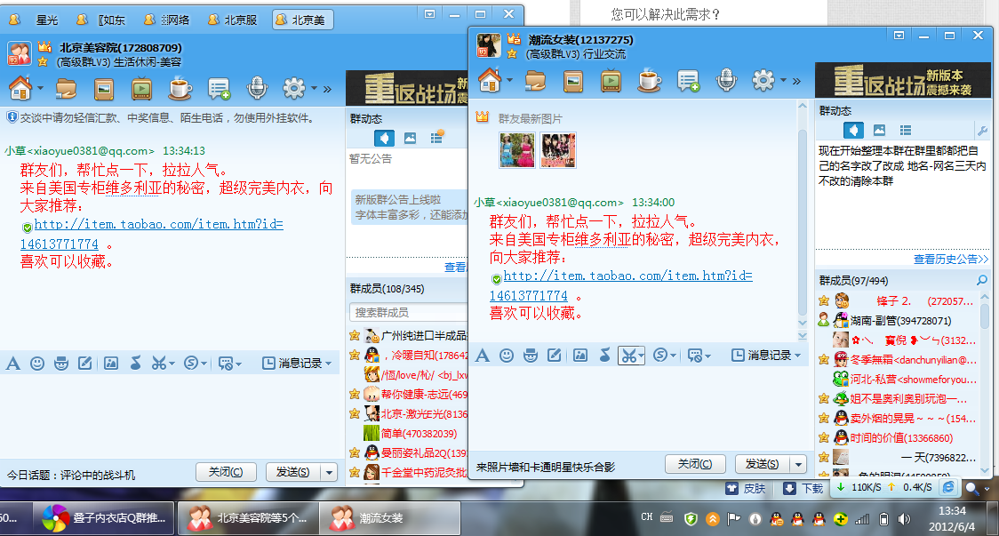Click the 搜索群成员 search field
Screen dimensions: 999x536
[404, 313]
